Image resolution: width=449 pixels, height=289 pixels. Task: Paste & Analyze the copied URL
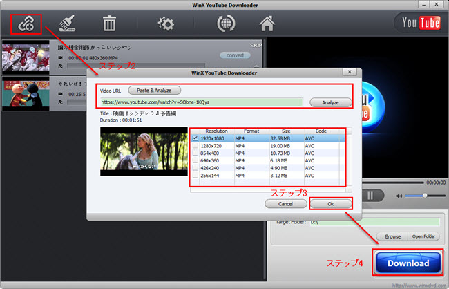click(x=154, y=91)
